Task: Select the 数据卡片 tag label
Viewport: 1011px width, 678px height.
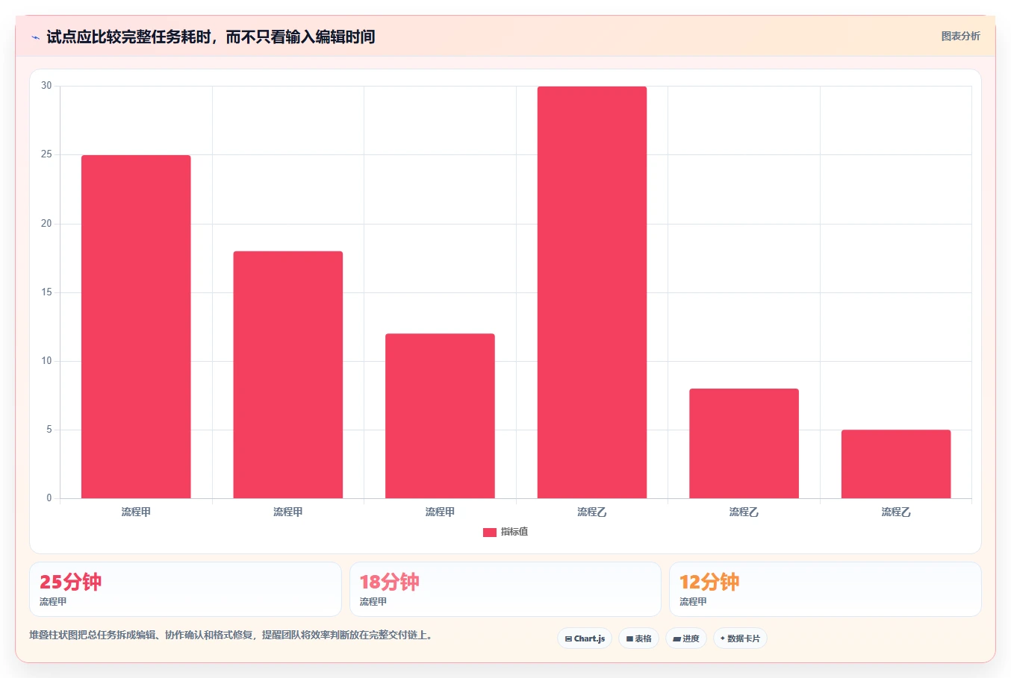Action: coord(743,638)
